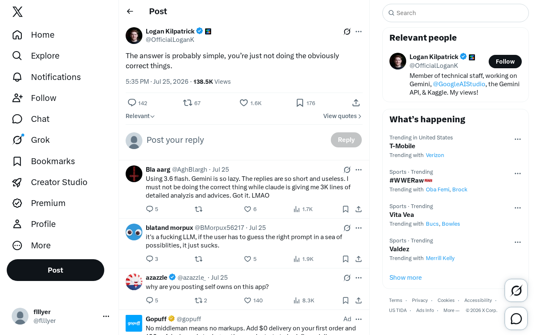Share Logan Kilpatrick's post via share icon

coord(356,103)
